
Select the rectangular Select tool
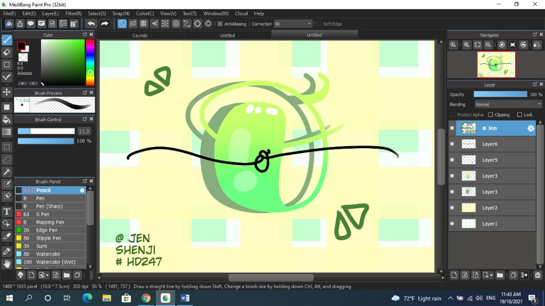(x=6, y=147)
